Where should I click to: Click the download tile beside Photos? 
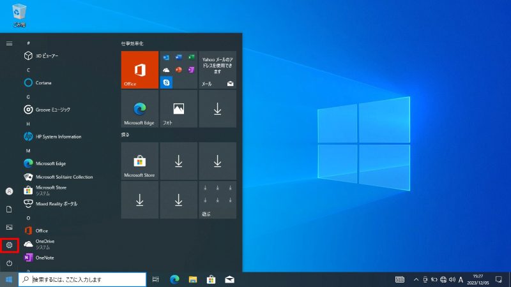pyautogui.click(x=217, y=108)
